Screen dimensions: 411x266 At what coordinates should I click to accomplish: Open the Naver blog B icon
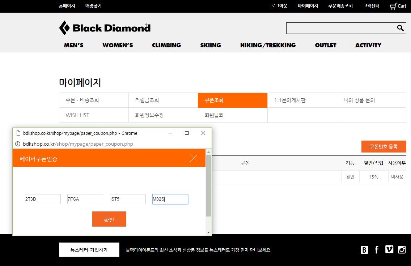364,250
